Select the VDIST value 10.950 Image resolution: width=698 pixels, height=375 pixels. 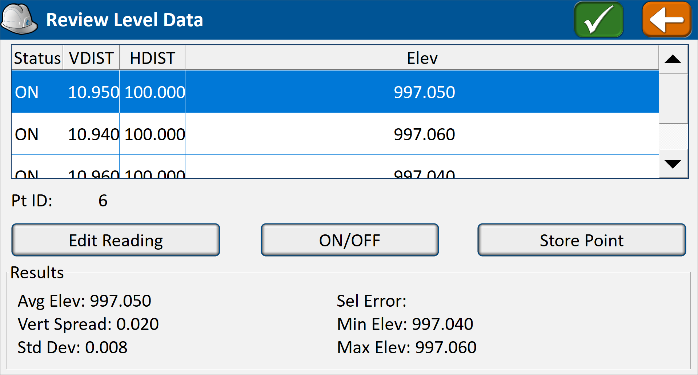[93, 92]
